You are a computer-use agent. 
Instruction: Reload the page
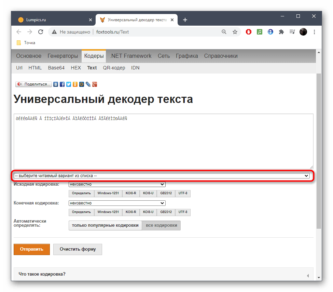click(41, 32)
